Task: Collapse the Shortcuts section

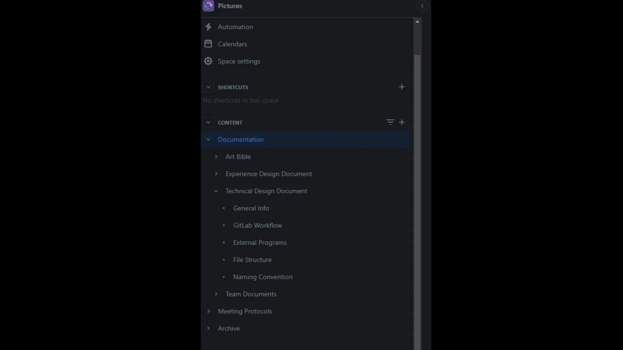Action: [208, 87]
